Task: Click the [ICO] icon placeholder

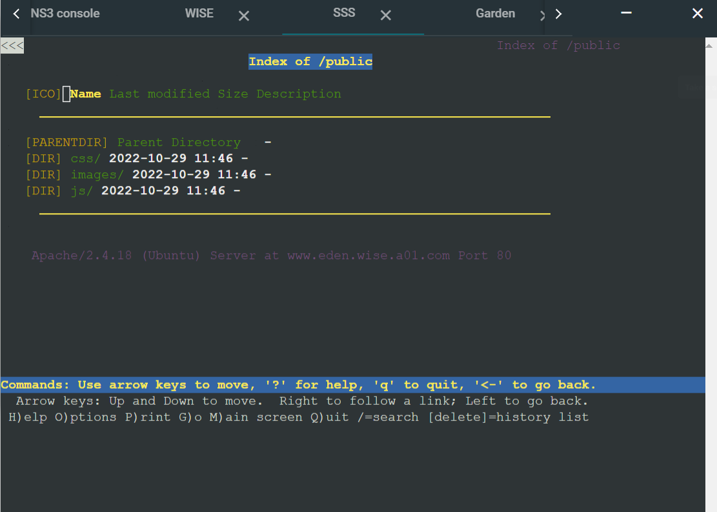Action: (43, 94)
